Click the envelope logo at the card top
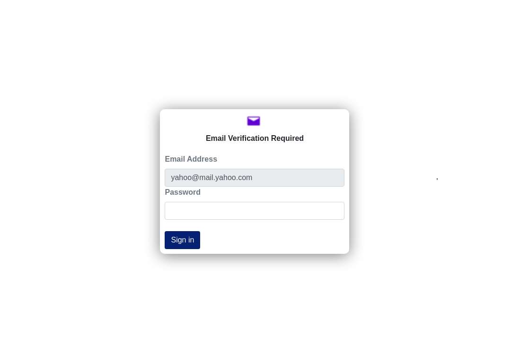511x363 pixels. pyautogui.click(x=254, y=121)
